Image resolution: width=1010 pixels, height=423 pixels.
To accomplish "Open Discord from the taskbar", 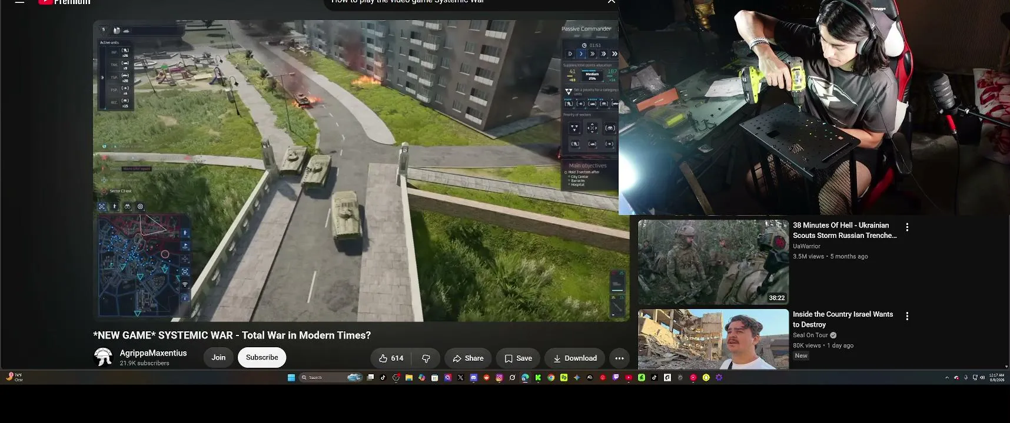I will 473,378.
